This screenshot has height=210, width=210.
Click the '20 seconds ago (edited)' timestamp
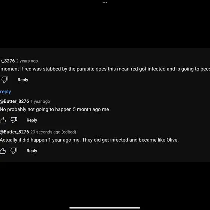tap(53, 132)
